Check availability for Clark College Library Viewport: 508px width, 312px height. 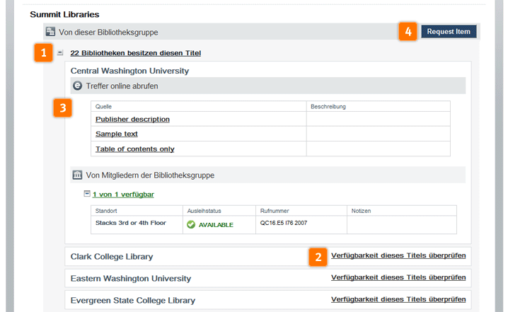tap(398, 255)
